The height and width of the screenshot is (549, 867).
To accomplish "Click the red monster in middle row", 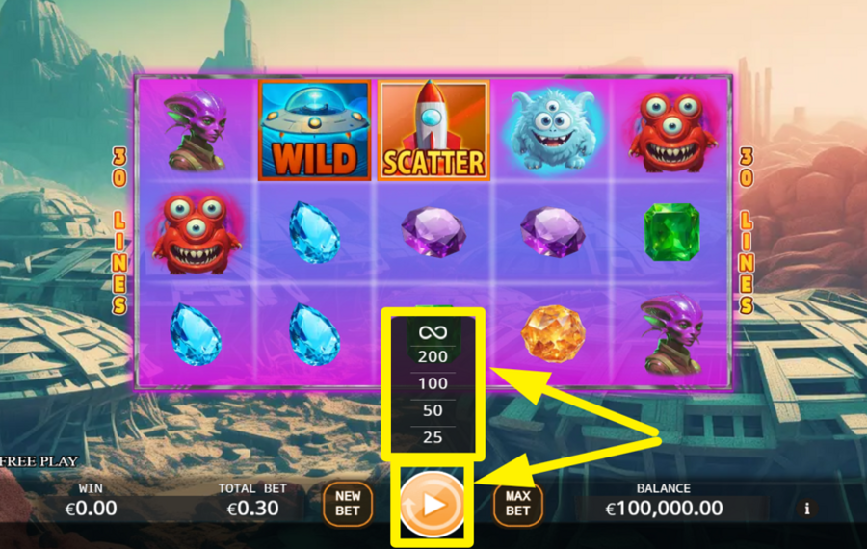I will 196,233.
